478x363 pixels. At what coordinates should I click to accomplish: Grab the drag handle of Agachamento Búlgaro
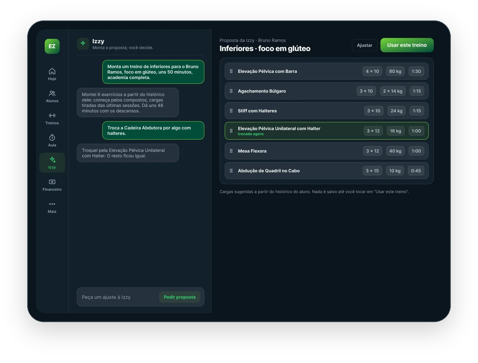click(x=231, y=91)
